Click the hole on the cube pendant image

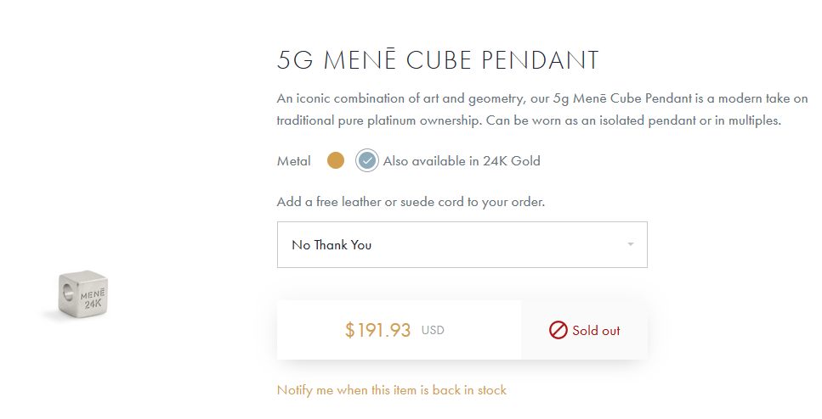point(67,293)
